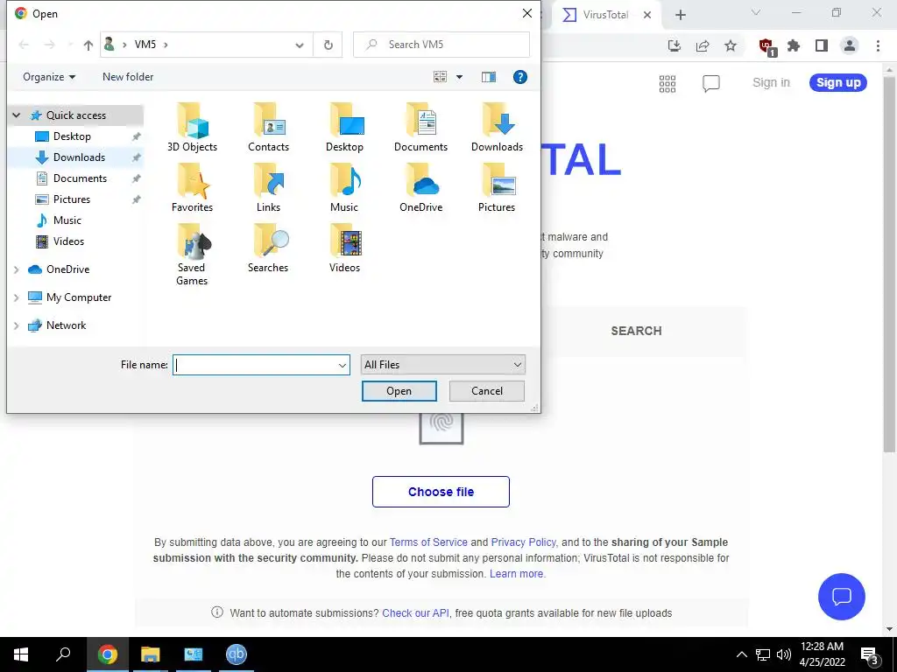Open the File name history dropdown
This screenshot has width=897, height=672.
pyautogui.click(x=343, y=365)
